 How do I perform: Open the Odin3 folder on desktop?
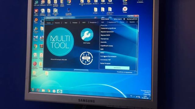point(110,2)
